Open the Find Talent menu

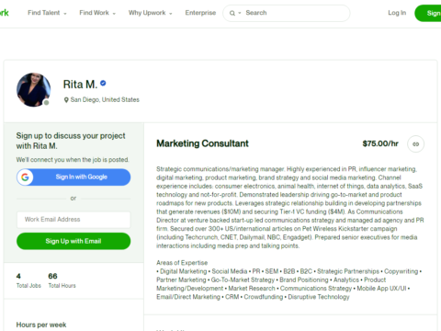(47, 13)
